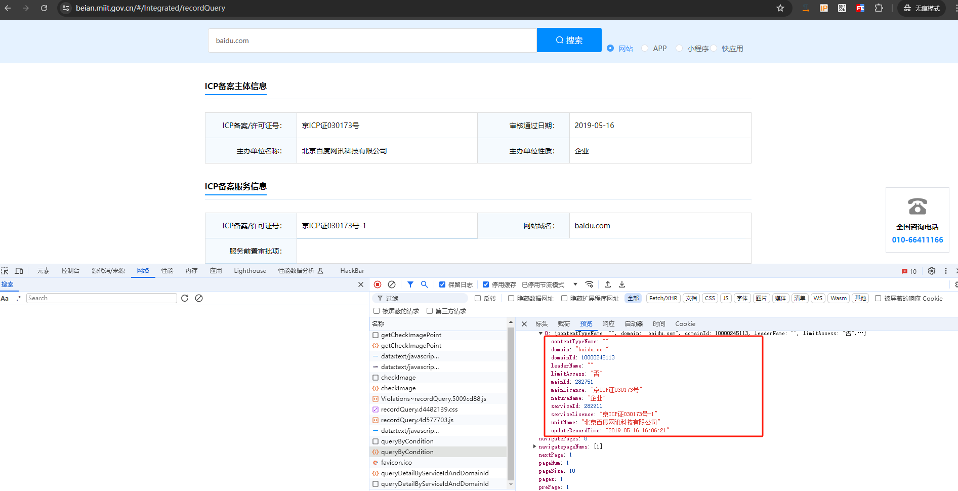Open throttling mode dropdown
This screenshot has height=491, width=958.
point(550,284)
